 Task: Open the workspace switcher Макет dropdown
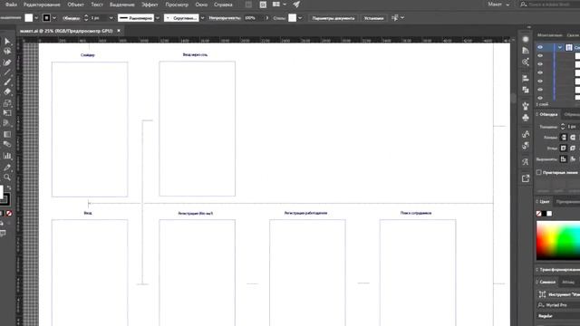pos(498,5)
